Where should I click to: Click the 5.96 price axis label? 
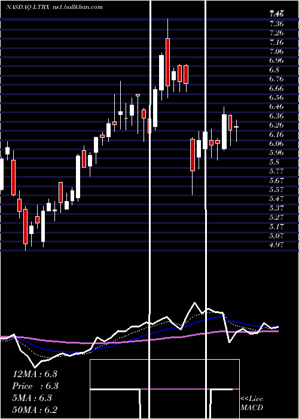(x=276, y=153)
